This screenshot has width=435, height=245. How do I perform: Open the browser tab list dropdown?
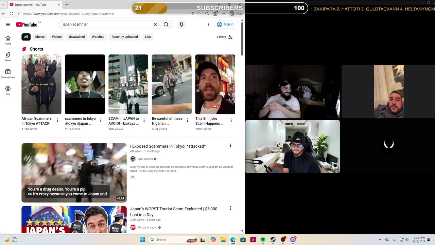[3, 4]
